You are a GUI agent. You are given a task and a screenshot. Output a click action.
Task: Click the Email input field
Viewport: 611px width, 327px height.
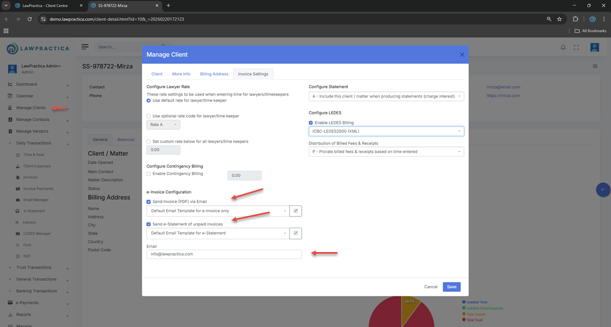tap(224, 254)
